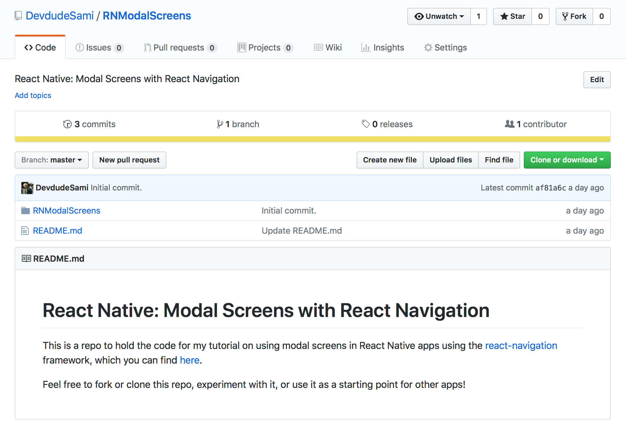
Task: Click the repository book icon beside DevdudeSami
Action: click(18, 16)
